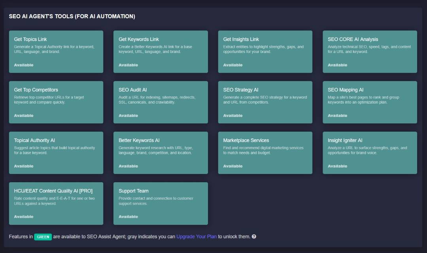Viewport: 427px width, 253px height.
Task: Click the 'Suggest article topics' description
Action: point(55,150)
